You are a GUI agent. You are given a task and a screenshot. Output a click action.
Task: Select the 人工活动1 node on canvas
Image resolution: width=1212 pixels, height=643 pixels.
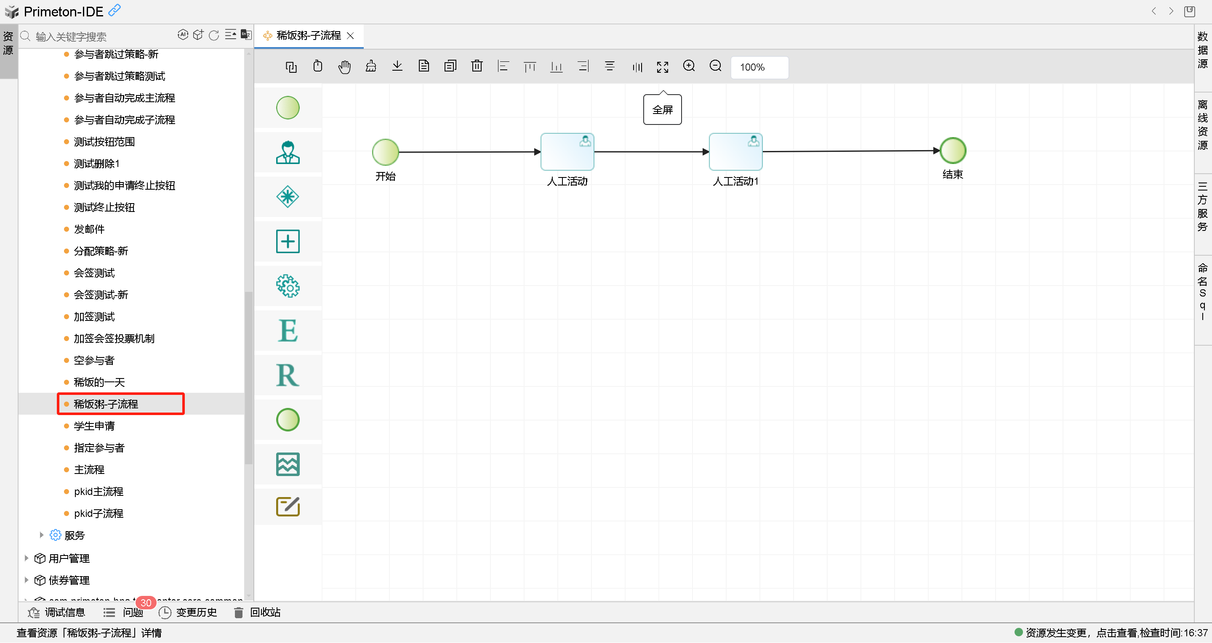pyautogui.click(x=735, y=151)
